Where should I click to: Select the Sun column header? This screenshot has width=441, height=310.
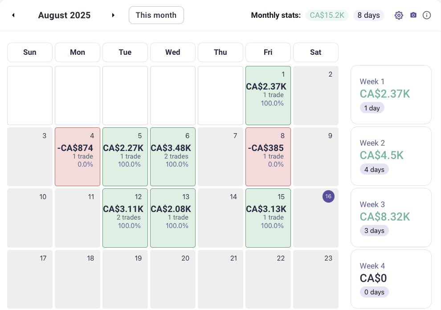tap(29, 52)
